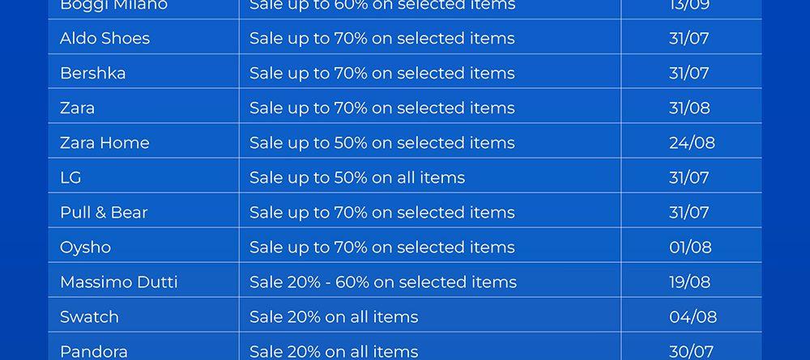This screenshot has width=810, height=360.
Task: Click the Zara Home 50% sale description
Action: coord(382,142)
